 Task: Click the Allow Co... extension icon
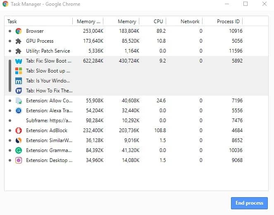point(19,101)
